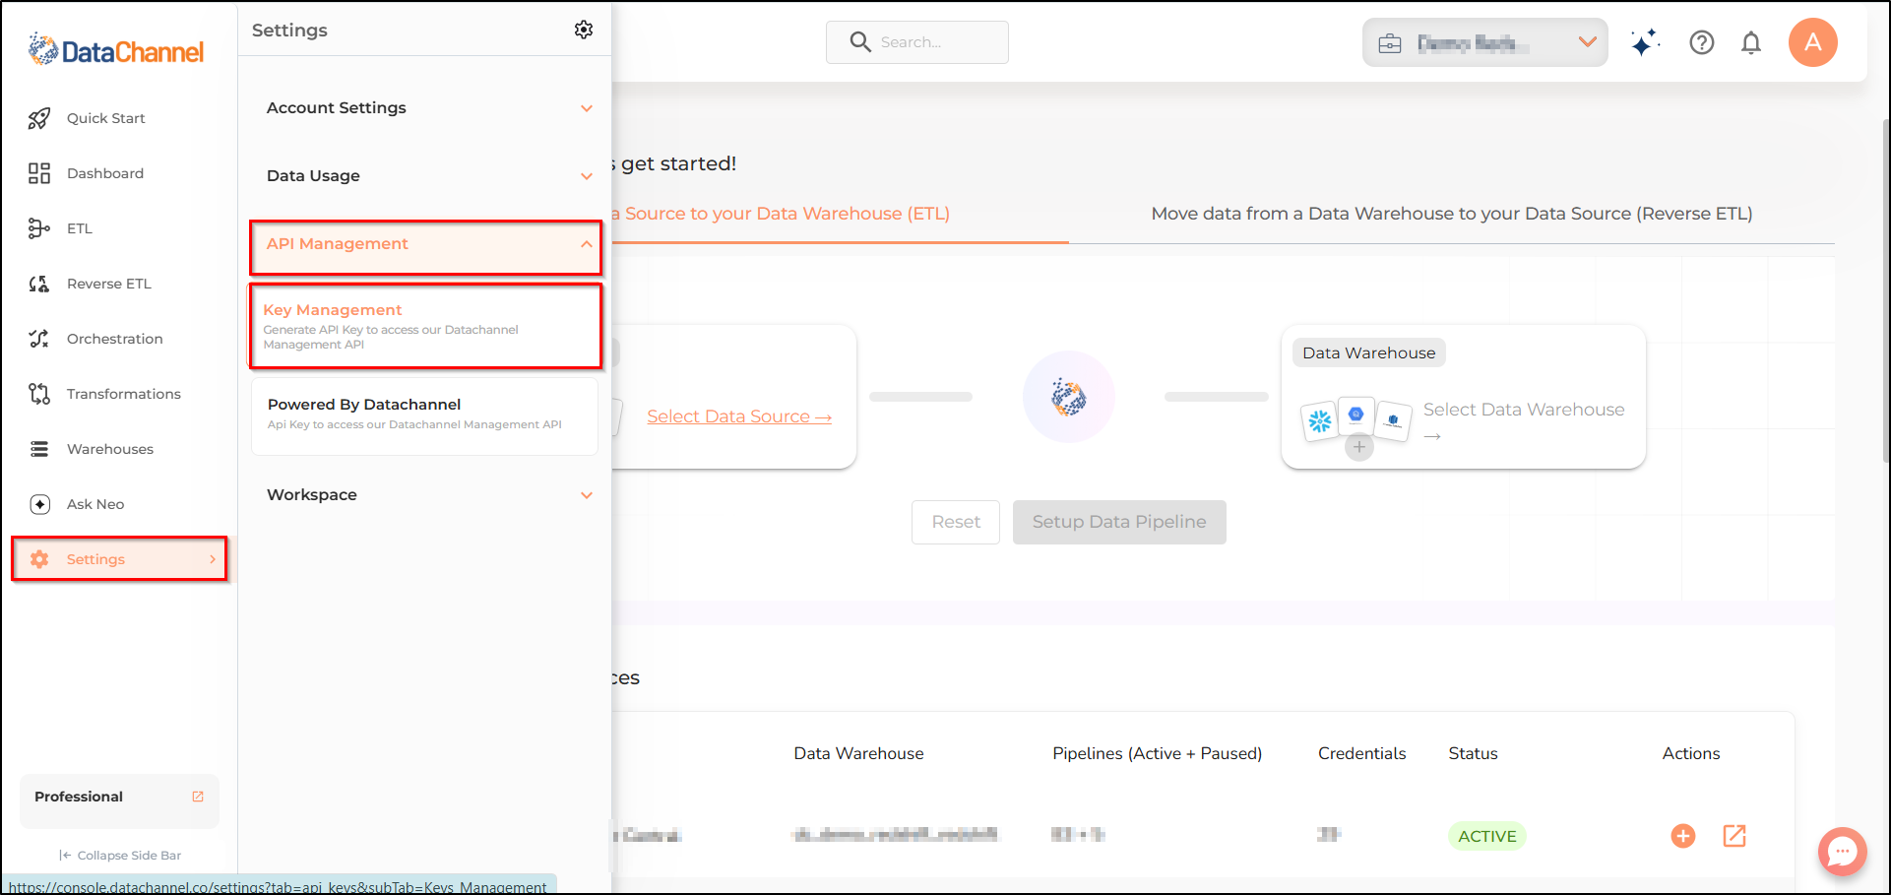Open the help question mark icon
The width and height of the screenshot is (1891, 895).
(x=1702, y=42)
